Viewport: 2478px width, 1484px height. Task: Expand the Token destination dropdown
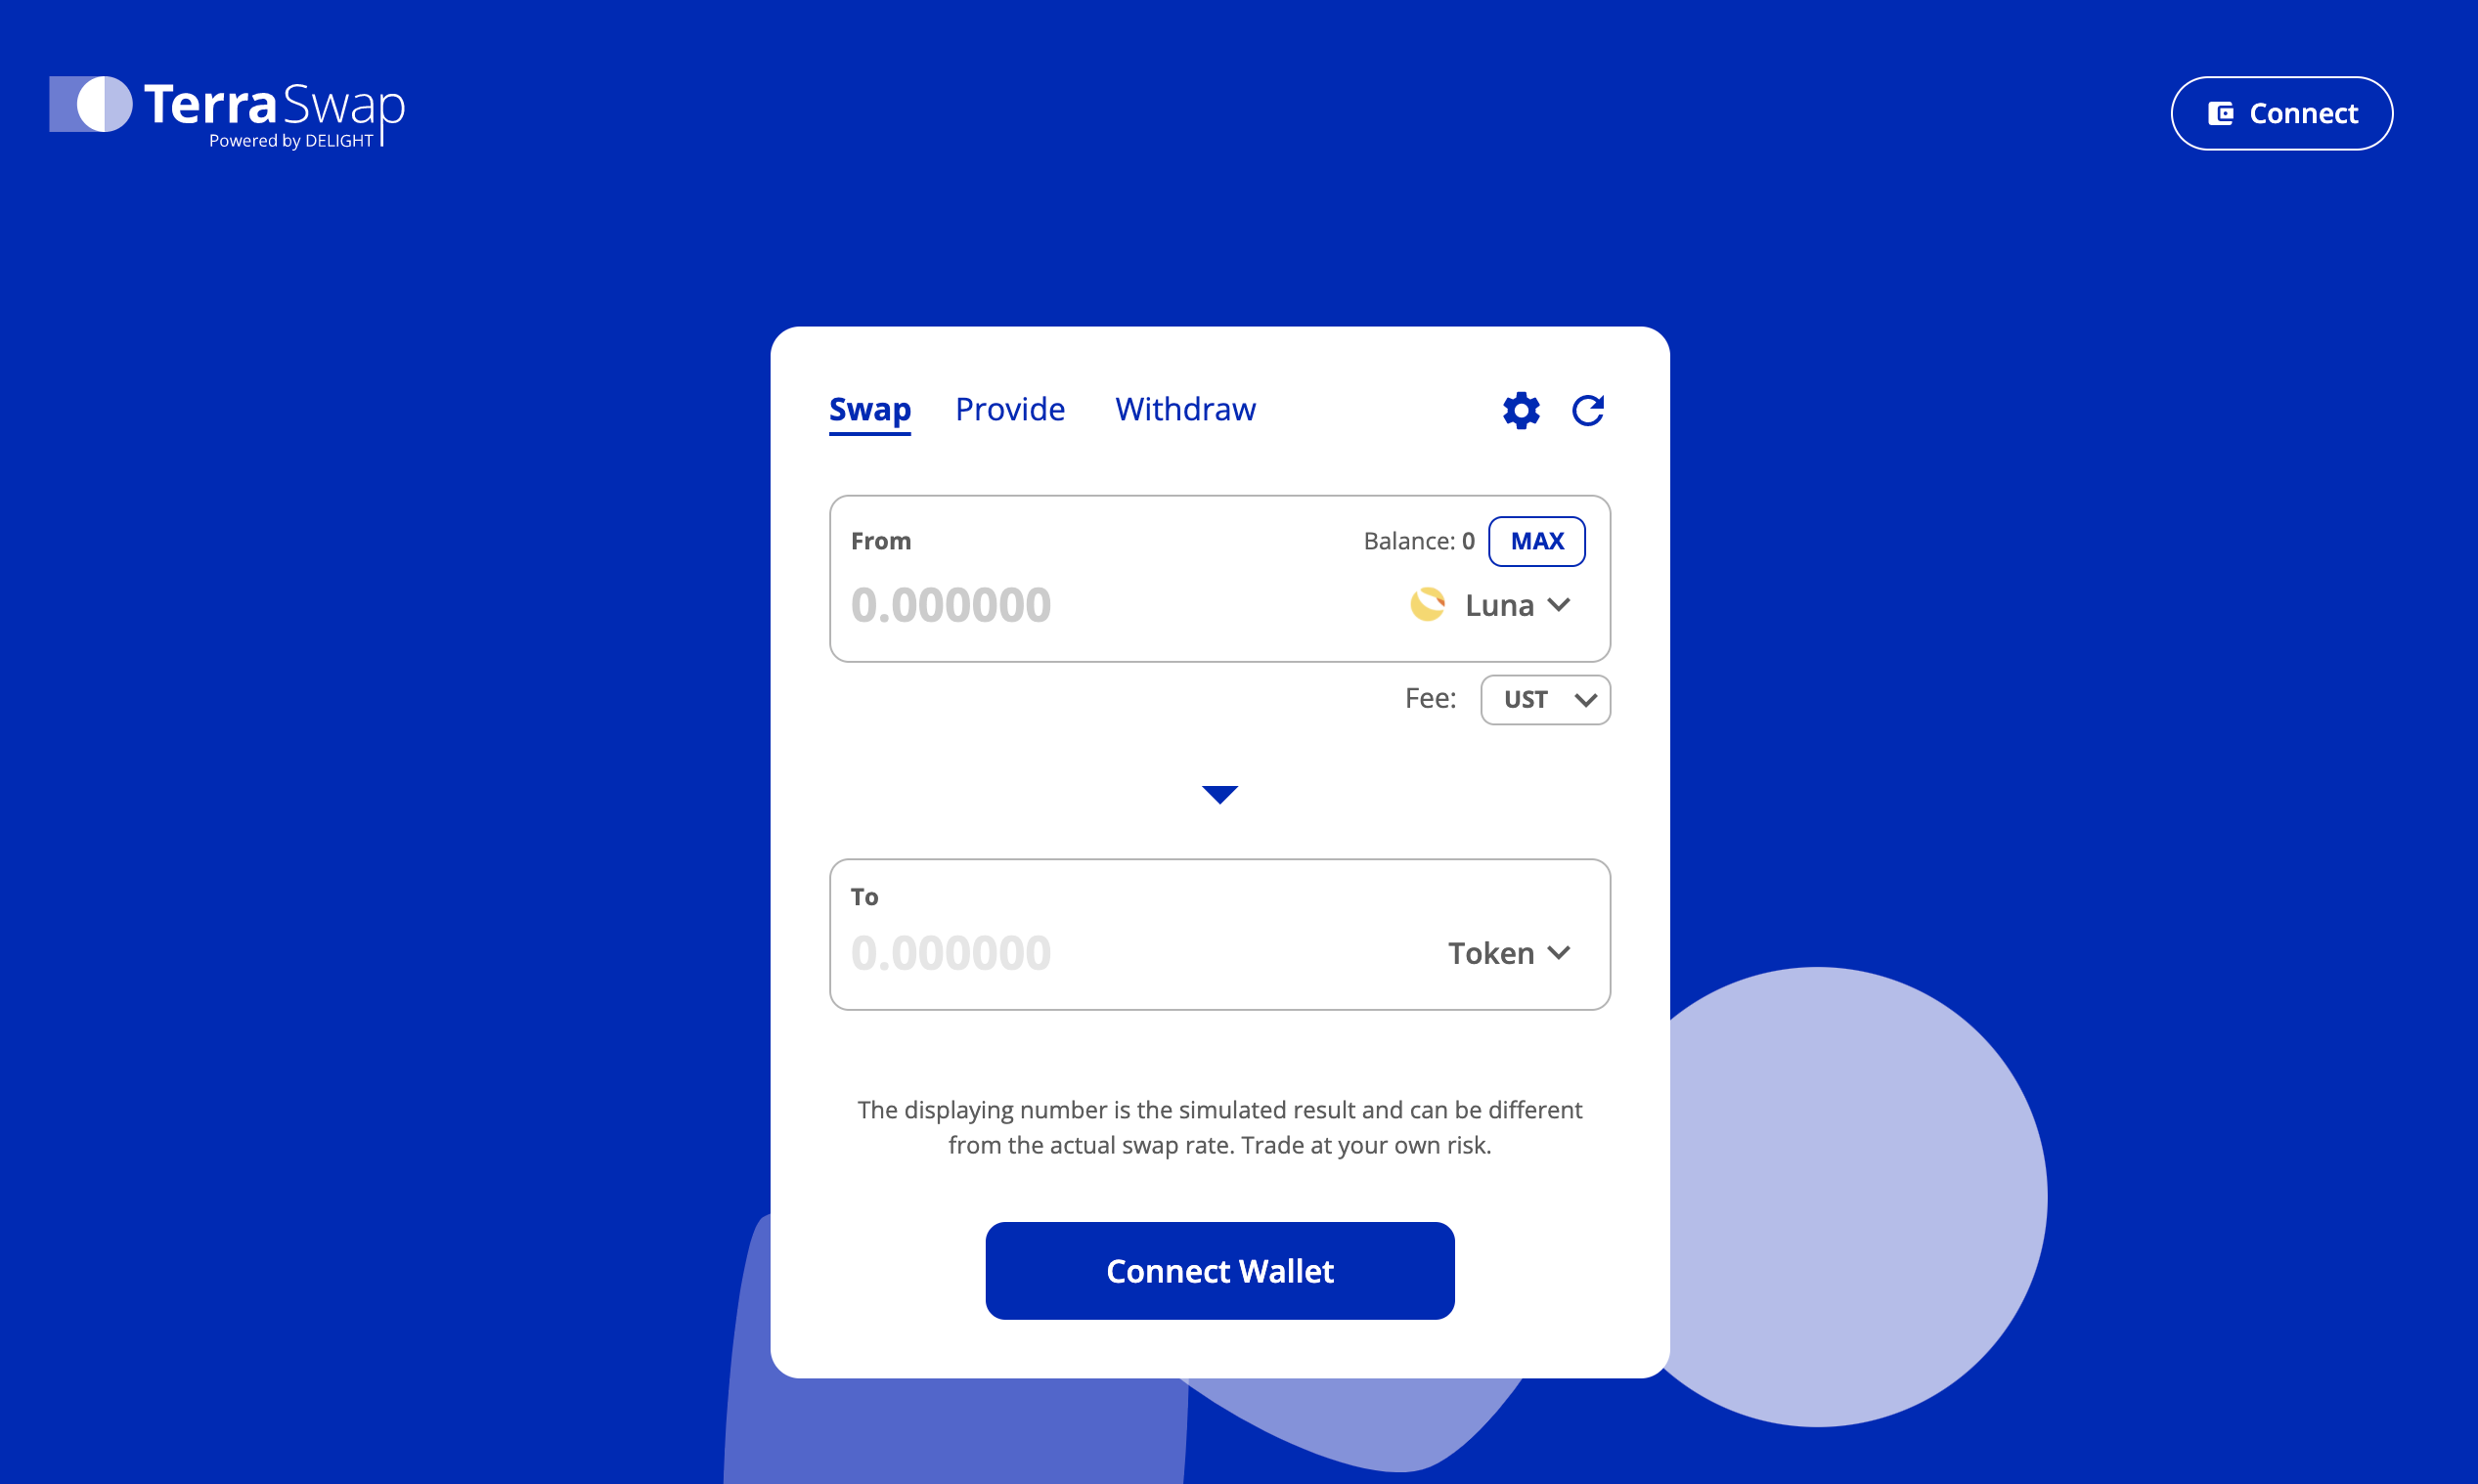(1505, 950)
